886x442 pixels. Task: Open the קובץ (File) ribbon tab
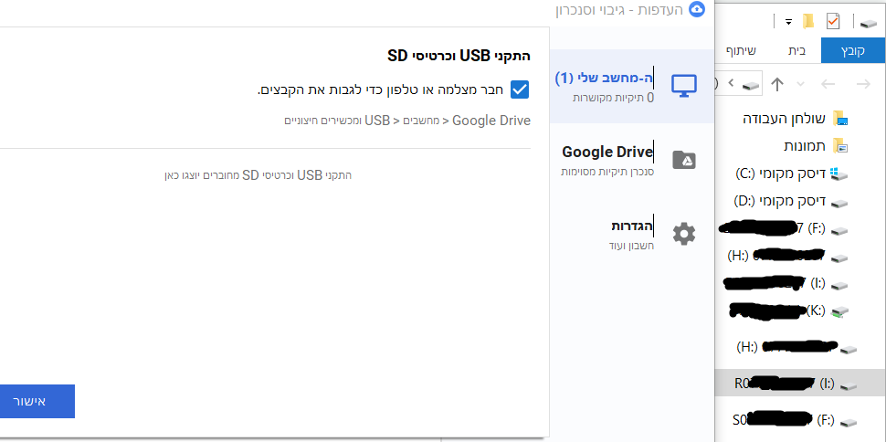click(x=853, y=51)
